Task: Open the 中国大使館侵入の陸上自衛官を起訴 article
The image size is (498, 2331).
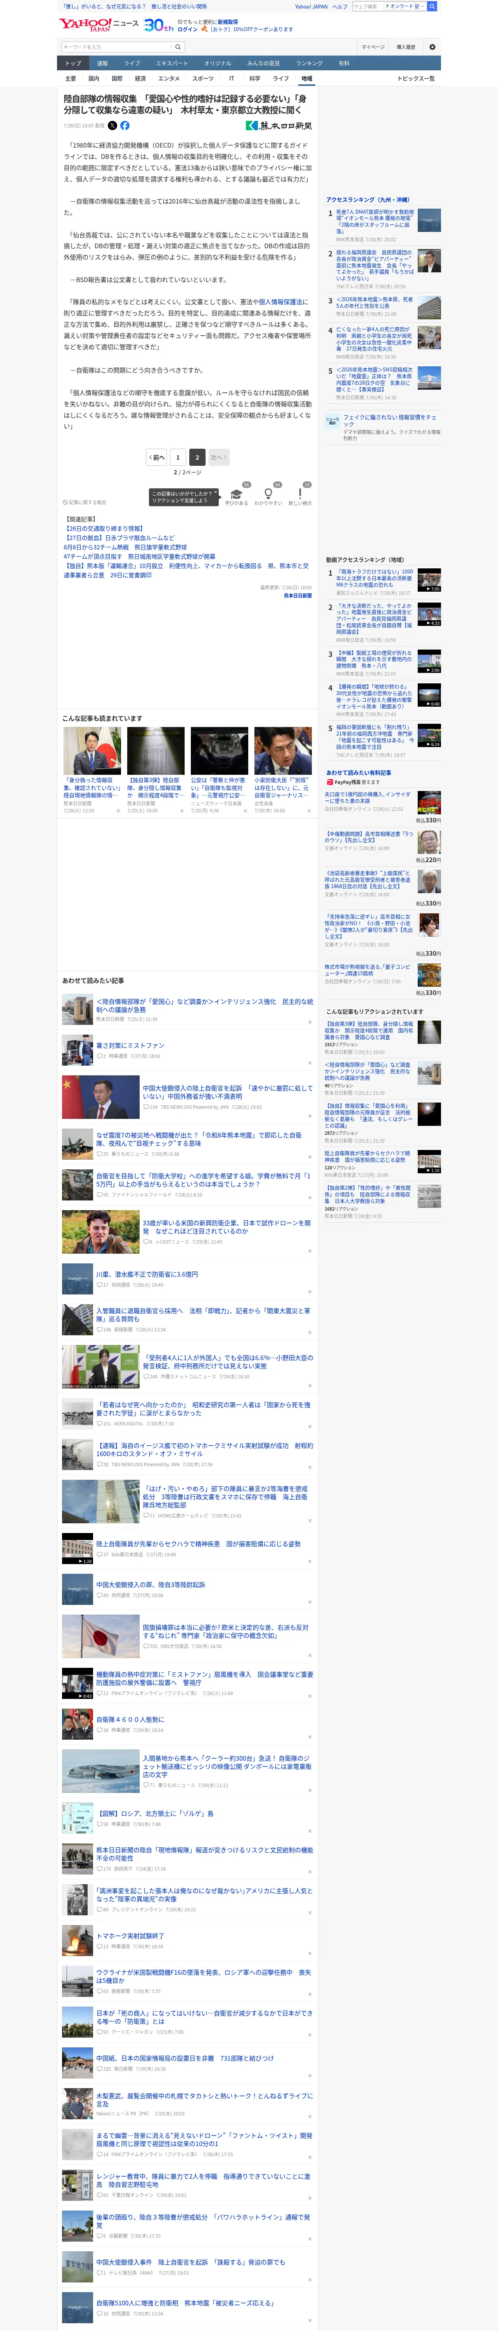Action: click(228, 1092)
